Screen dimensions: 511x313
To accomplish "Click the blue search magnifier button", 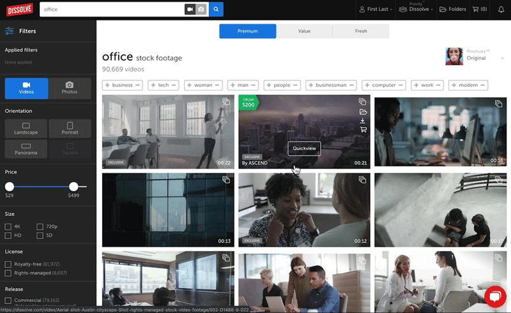I will [x=217, y=9].
